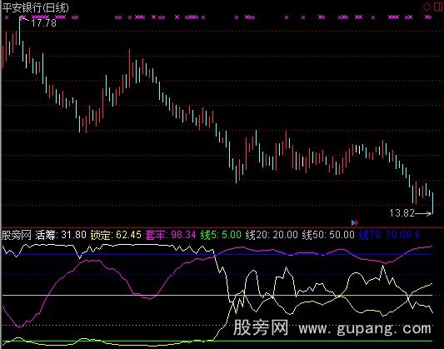The image size is (444, 349).
Task: Click the blue 线70: 70.00 indicator value
Action: [x=385, y=235]
